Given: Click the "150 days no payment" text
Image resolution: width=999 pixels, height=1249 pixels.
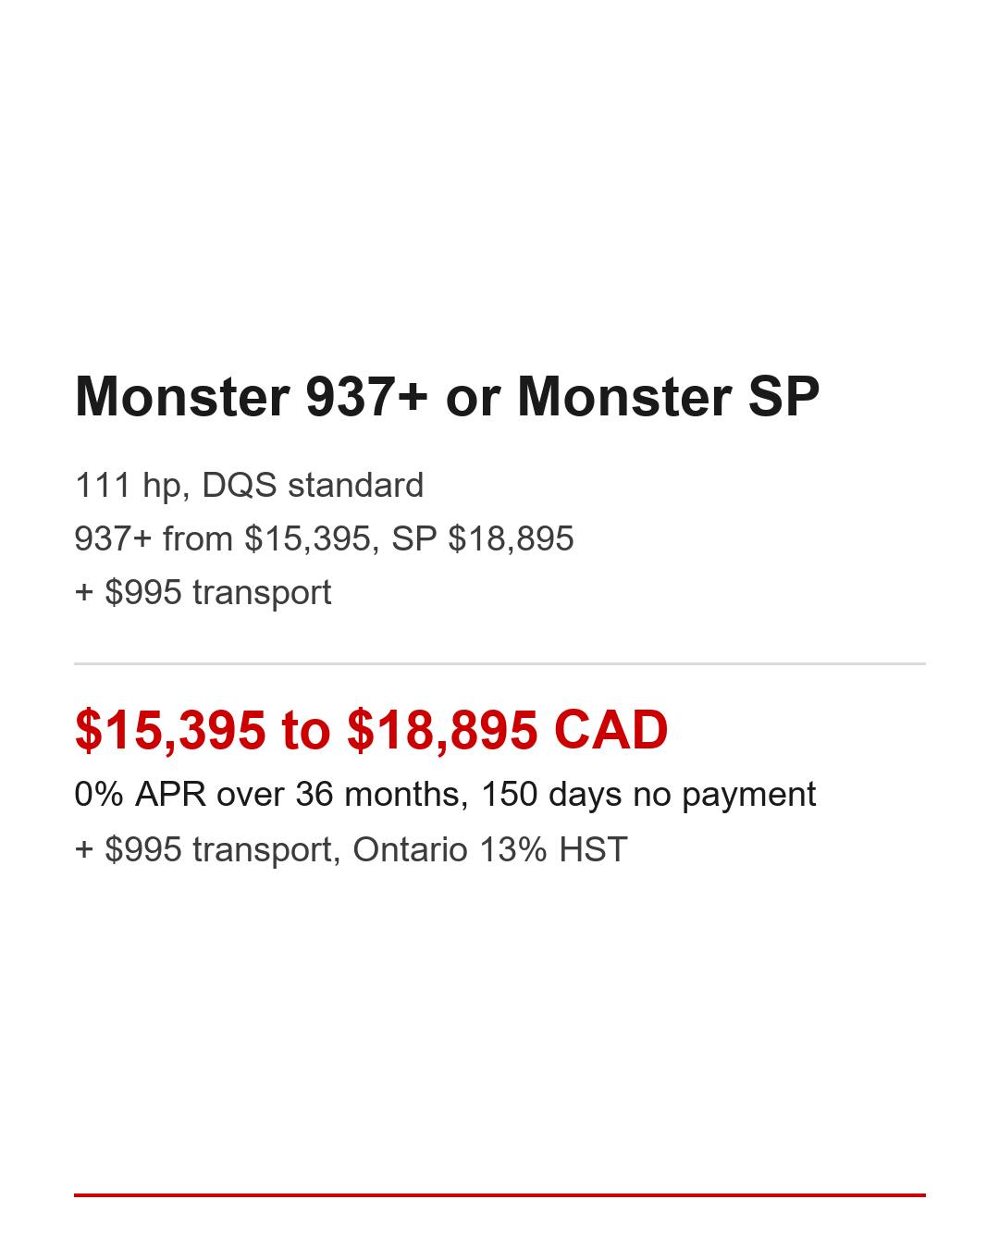Looking at the screenshot, I should point(648,794).
